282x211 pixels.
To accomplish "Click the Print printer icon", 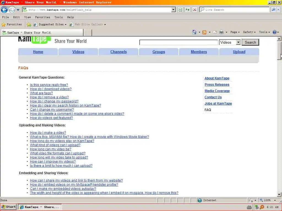I will [x=221, y=32].
